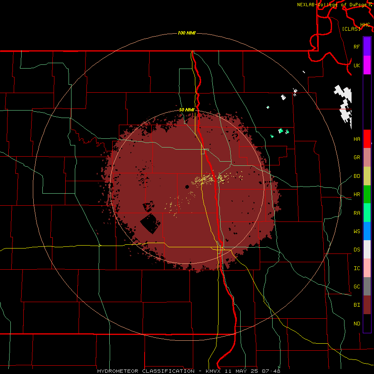This screenshot has height=374, width=374.
Task: Click the [CLAS] label
Action: tap(351, 29)
